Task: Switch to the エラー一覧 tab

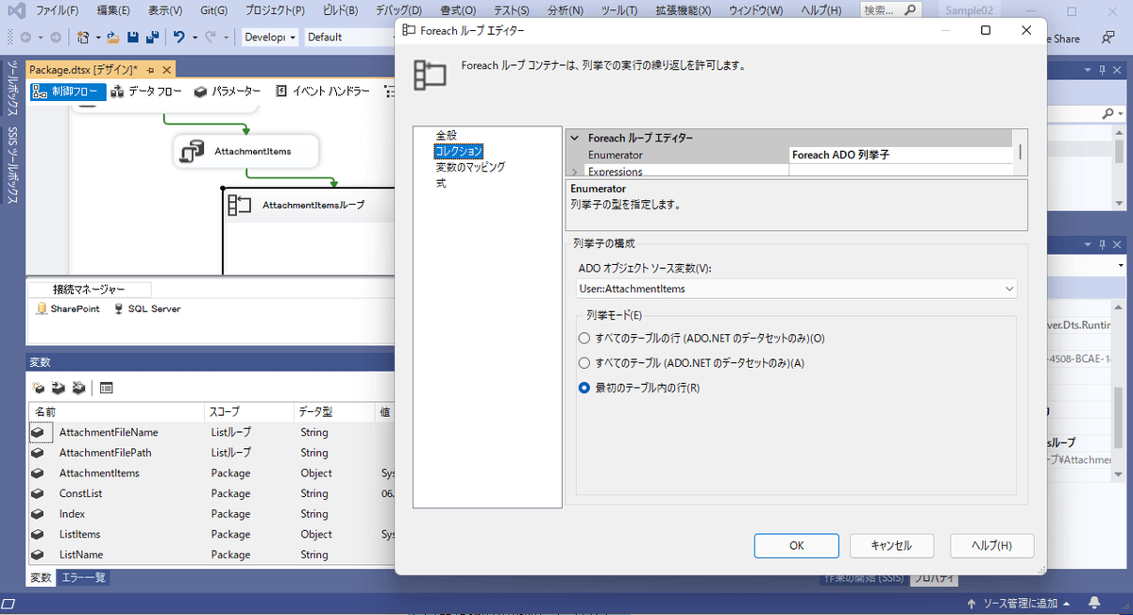Action: coord(84,577)
